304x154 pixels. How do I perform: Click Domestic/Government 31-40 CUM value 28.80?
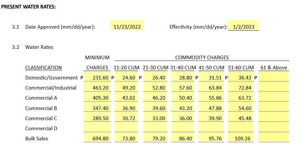pyautogui.click(x=183, y=76)
